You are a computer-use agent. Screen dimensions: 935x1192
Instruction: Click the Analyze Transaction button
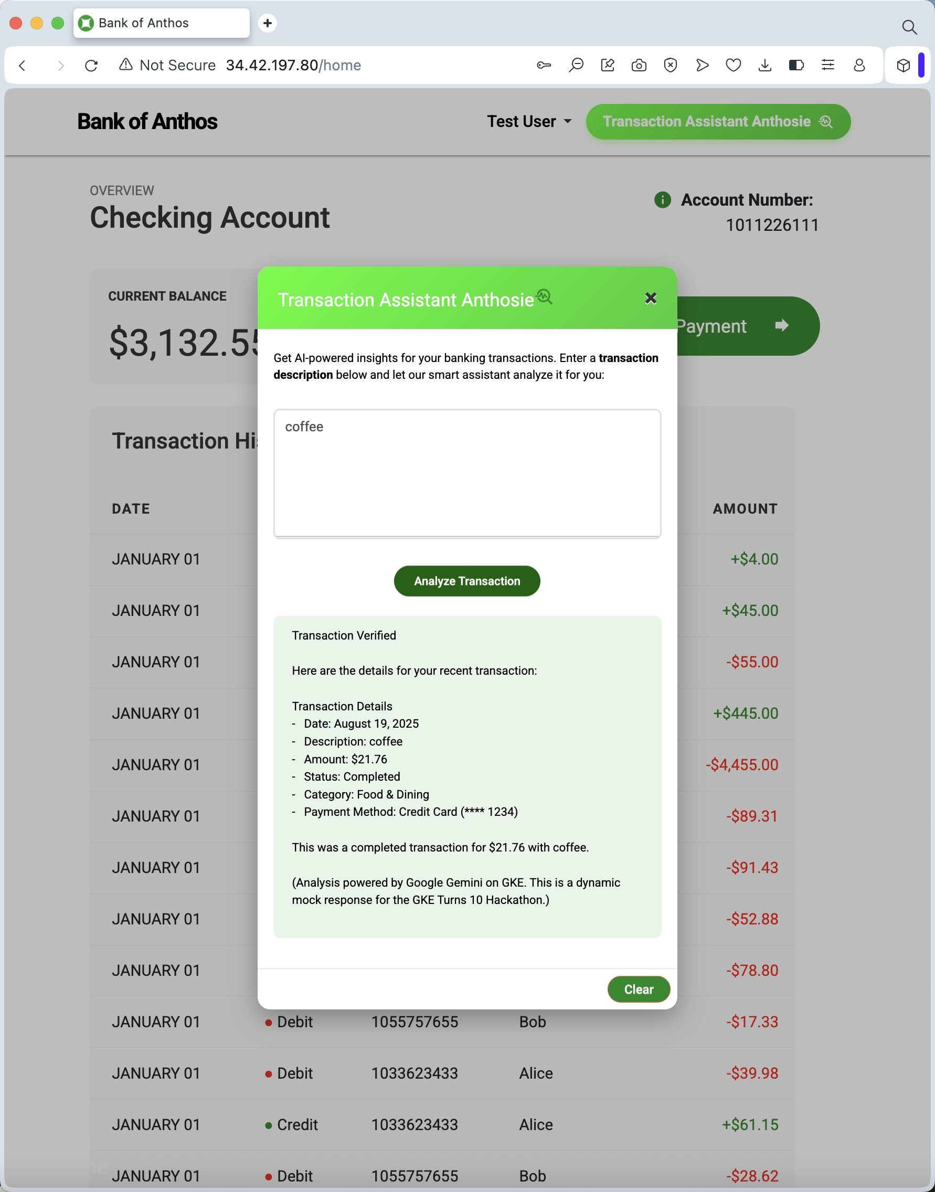click(x=467, y=581)
